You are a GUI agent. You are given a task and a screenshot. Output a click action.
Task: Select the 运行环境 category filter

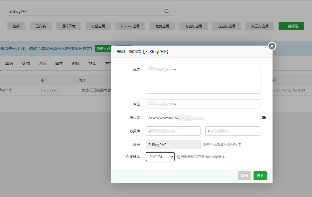[x=69, y=26]
